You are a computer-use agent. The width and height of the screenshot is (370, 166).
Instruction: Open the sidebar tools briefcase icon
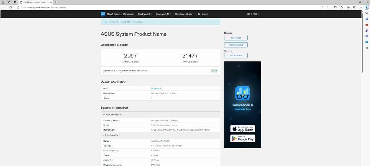(367, 25)
